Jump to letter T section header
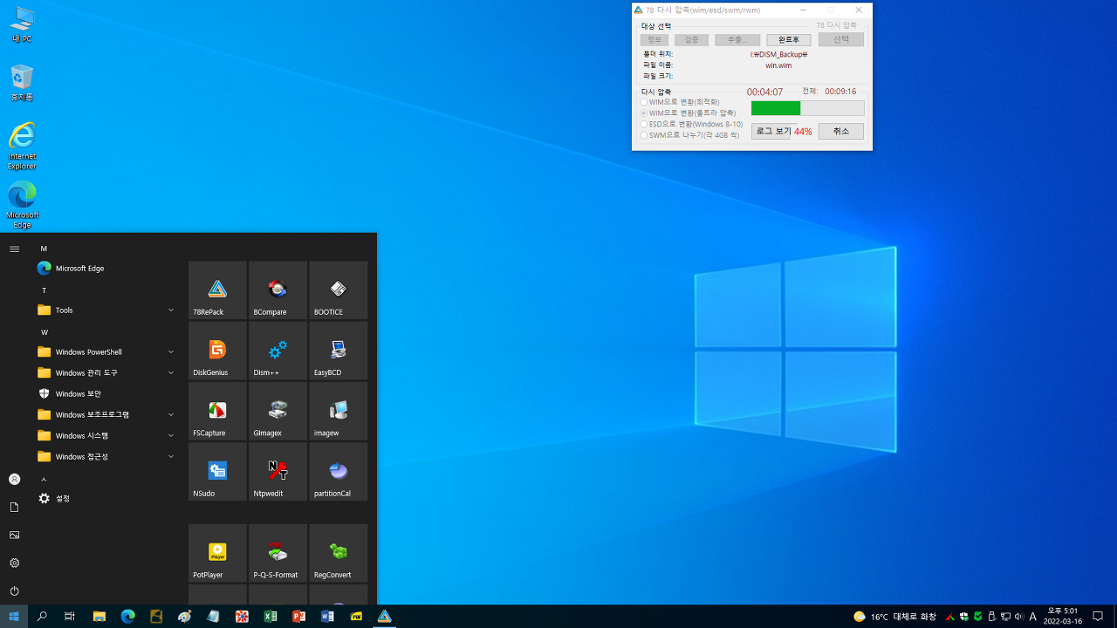Viewport: 1117px width, 628px height. (x=44, y=290)
